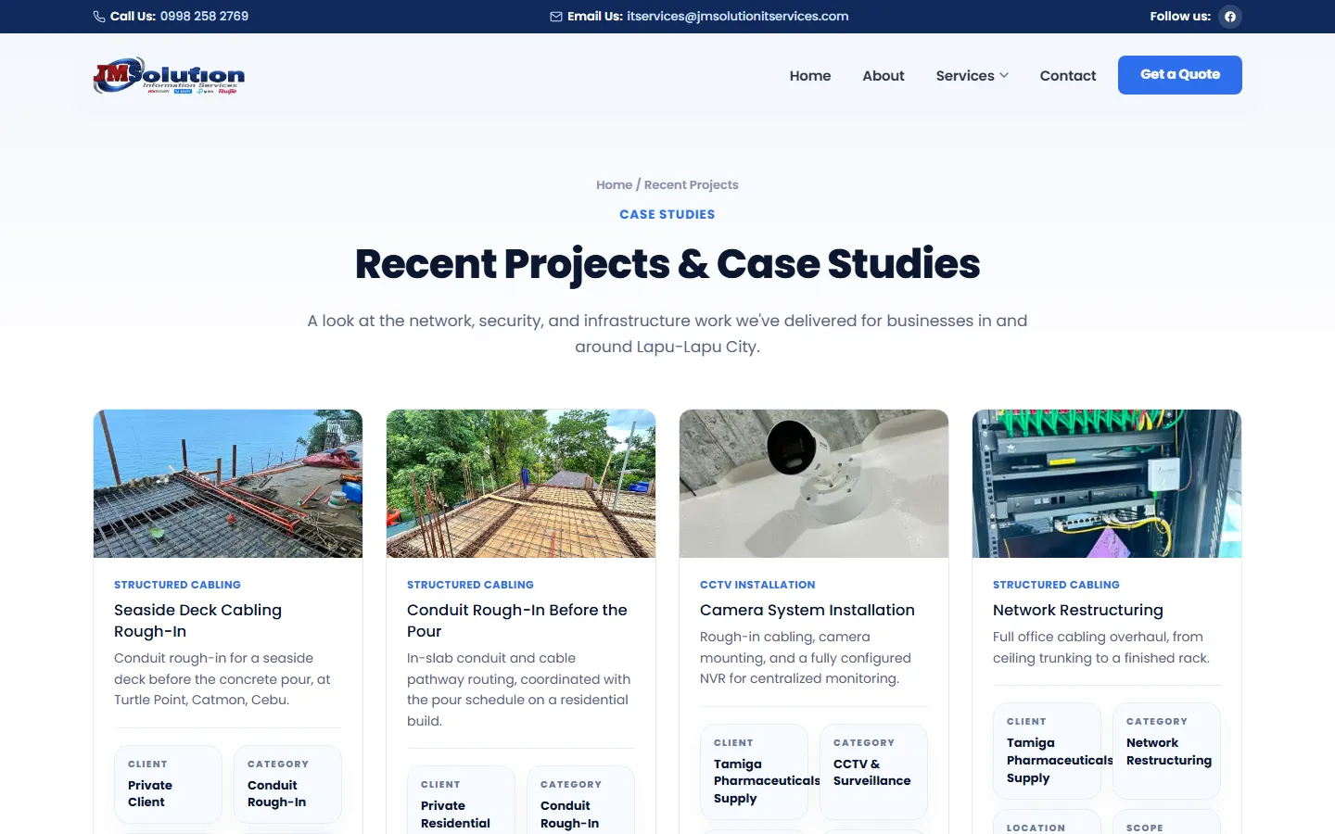The height and width of the screenshot is (834, 1335).
Task: Click the phone icon beside Call Us
Action: click(99, 17)
